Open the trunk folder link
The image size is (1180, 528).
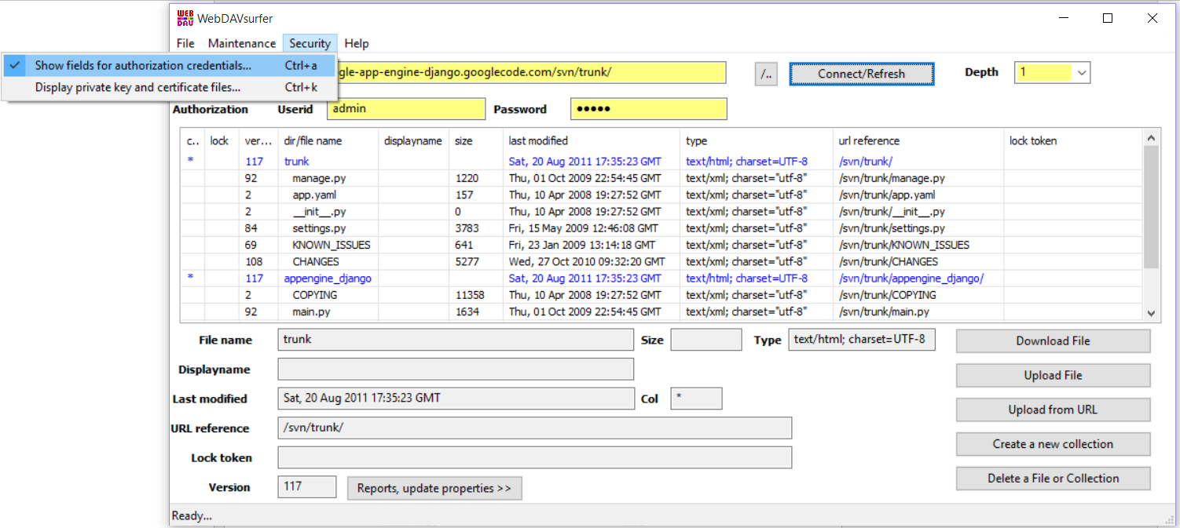(296, 161)
